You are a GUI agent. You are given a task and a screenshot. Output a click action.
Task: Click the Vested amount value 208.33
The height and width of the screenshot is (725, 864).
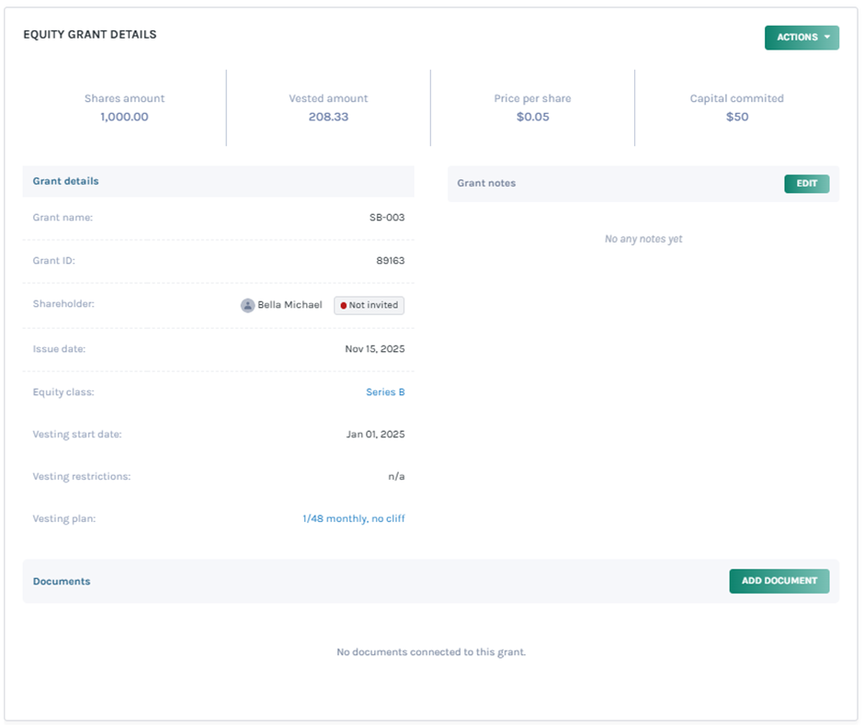(328, 117)
